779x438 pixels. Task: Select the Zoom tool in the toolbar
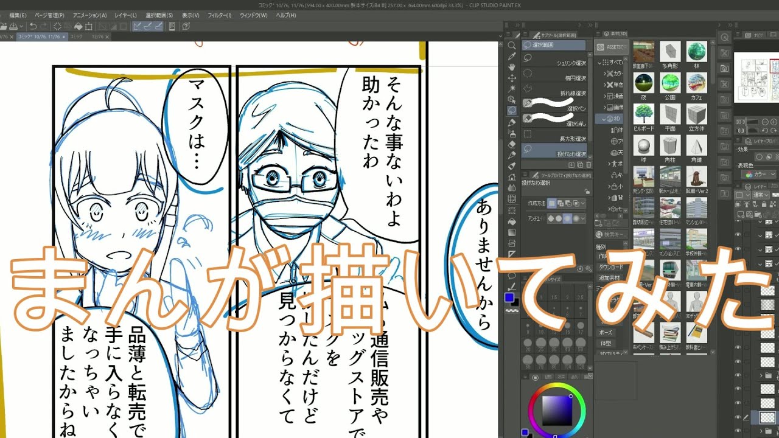(513, 46)
